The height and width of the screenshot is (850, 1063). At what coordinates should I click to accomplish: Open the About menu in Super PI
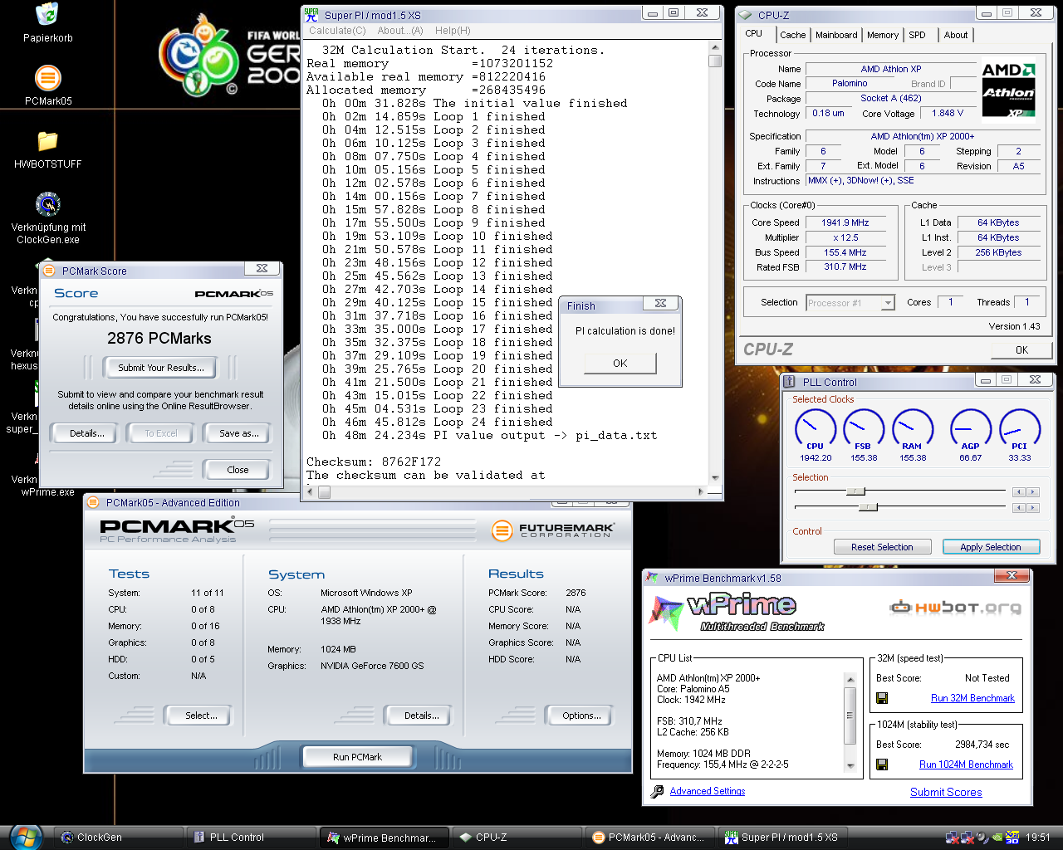(400, 31)
